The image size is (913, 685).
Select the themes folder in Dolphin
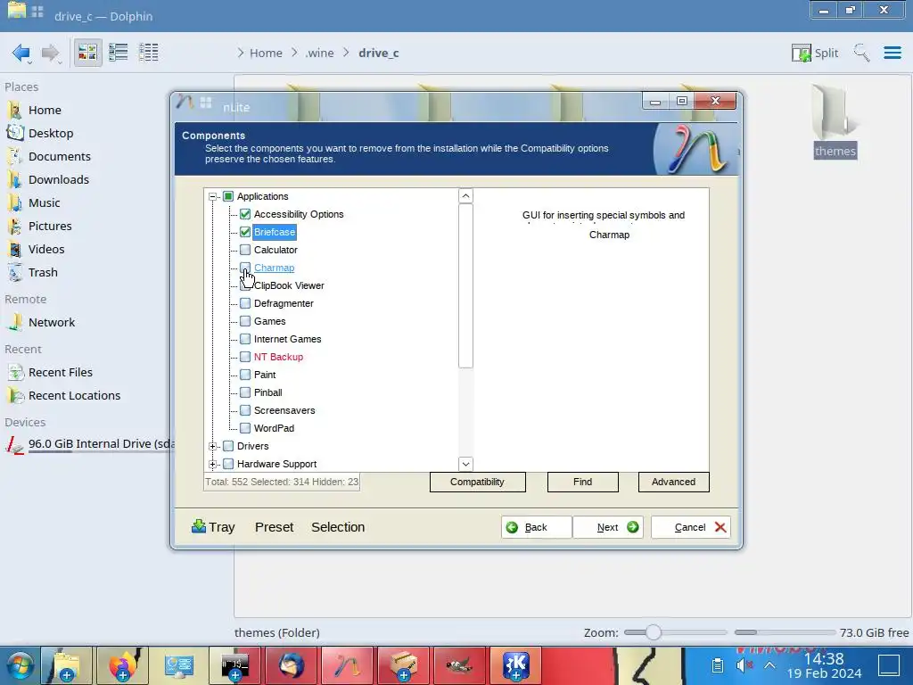pos(835,122)
